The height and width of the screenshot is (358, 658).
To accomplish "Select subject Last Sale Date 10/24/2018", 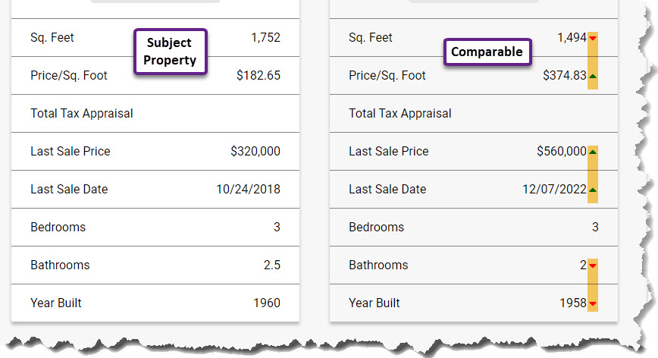I will [x=249, y=190].
